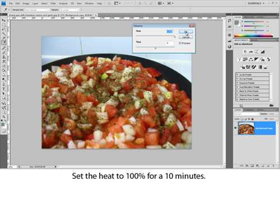The width and height of the screenshot is (280, 210).
Task: Click the foreground color swatch in Color panel
Action: [236, 22]
